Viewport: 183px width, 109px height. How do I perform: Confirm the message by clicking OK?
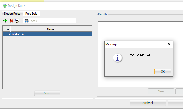click(163, 72)
